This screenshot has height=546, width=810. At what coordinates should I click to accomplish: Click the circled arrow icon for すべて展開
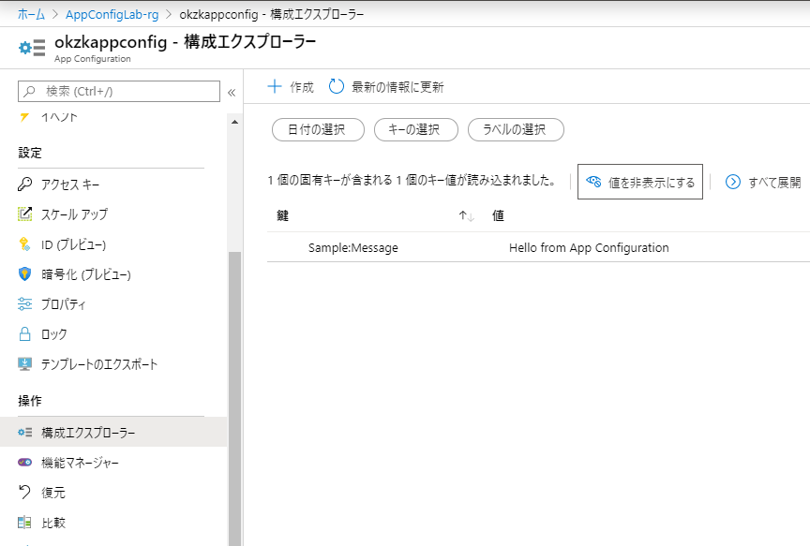tap(732, 182)
